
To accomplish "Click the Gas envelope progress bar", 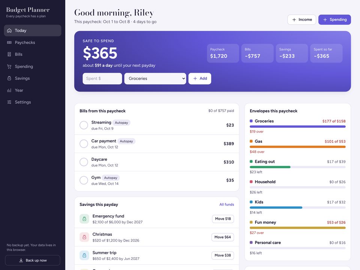I will coord(297,147).
